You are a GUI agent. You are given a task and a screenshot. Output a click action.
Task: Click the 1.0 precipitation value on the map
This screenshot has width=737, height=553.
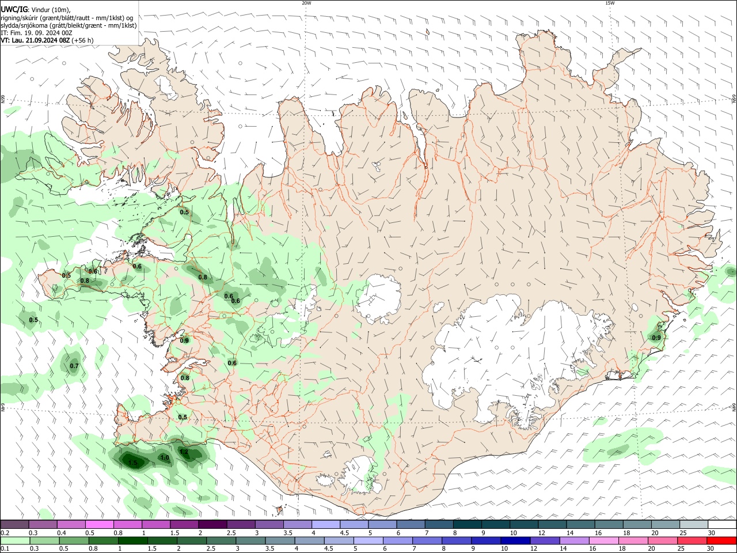165,458
